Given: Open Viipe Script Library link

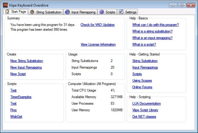Looking at the screenshot, I should (x=145, y=110).
